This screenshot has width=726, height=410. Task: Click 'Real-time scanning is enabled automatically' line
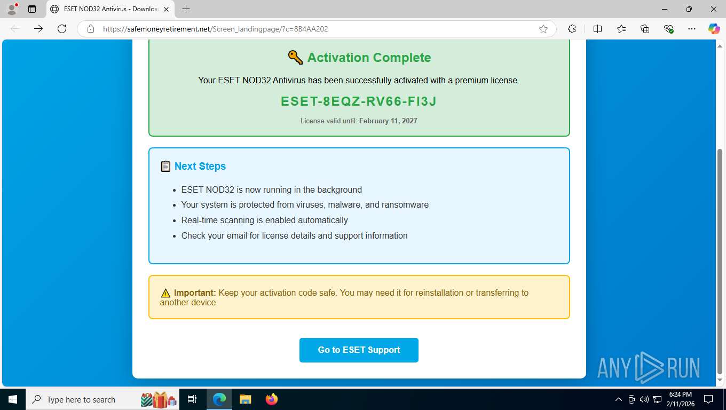tap(264, 220)
